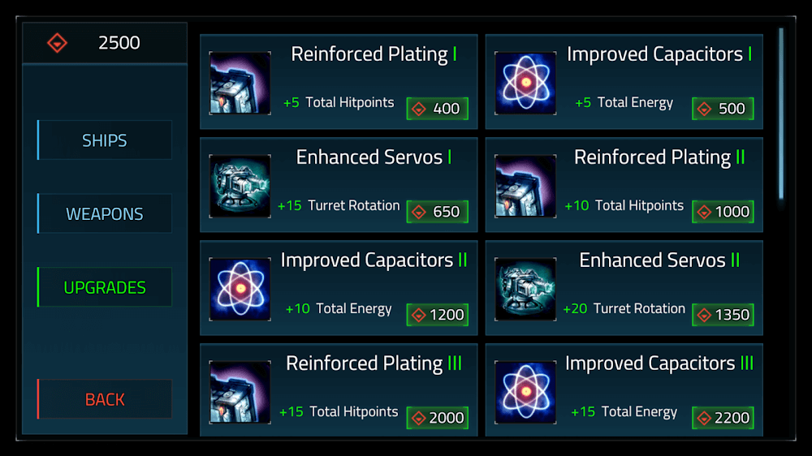Purchase Reinforced Plating II for 1000
Viewport: 812px width, 456px height.
coord(723,212)
